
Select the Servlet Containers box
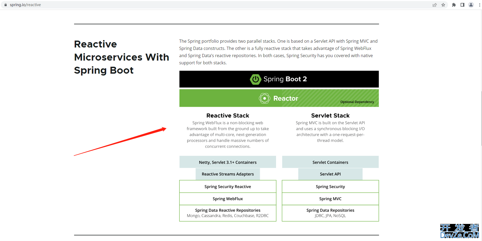pyautogui.click(x=330, y=162)
